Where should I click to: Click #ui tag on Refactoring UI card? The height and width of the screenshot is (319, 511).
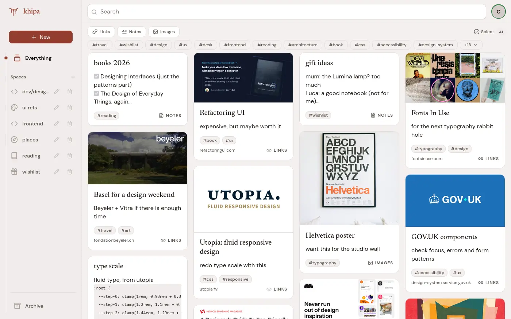(x=229, y=140)
